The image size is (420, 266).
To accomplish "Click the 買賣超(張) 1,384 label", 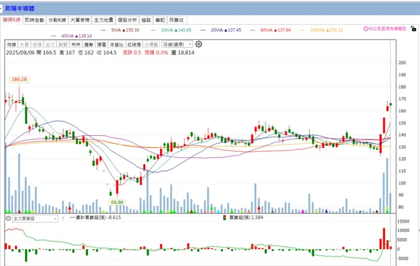I will [x=246, y=217].
